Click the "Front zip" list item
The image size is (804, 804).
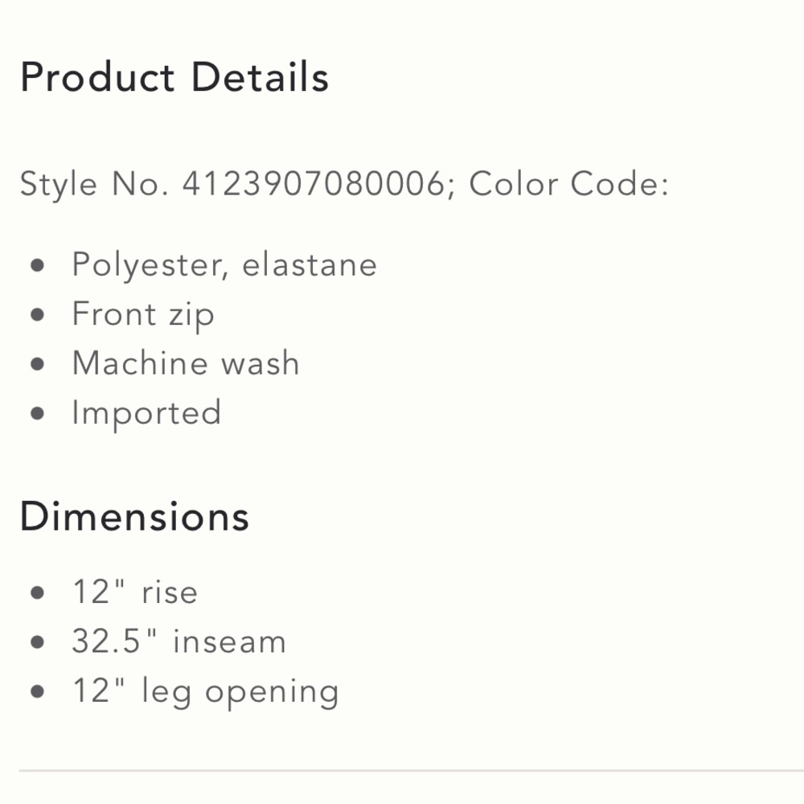pyautogui.click(x=143, y=314)
